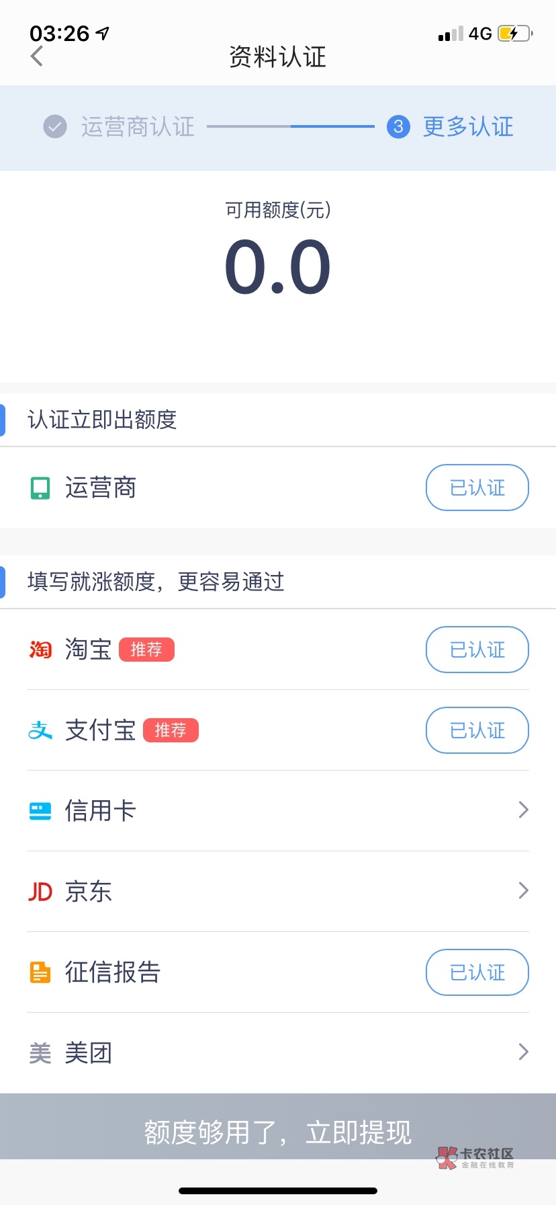Screen dimensions: 556x1205
Task: Tap the back arrow icon
Action: tap(37, 56)
